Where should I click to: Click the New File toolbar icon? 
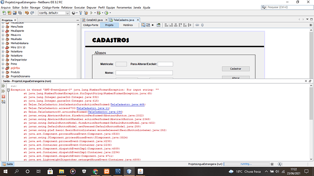pos(4,13)
